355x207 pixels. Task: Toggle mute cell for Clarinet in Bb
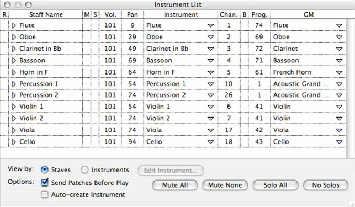tap(87, 49)
